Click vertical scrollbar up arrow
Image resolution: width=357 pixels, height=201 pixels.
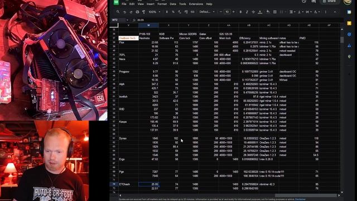pos(342,30)
